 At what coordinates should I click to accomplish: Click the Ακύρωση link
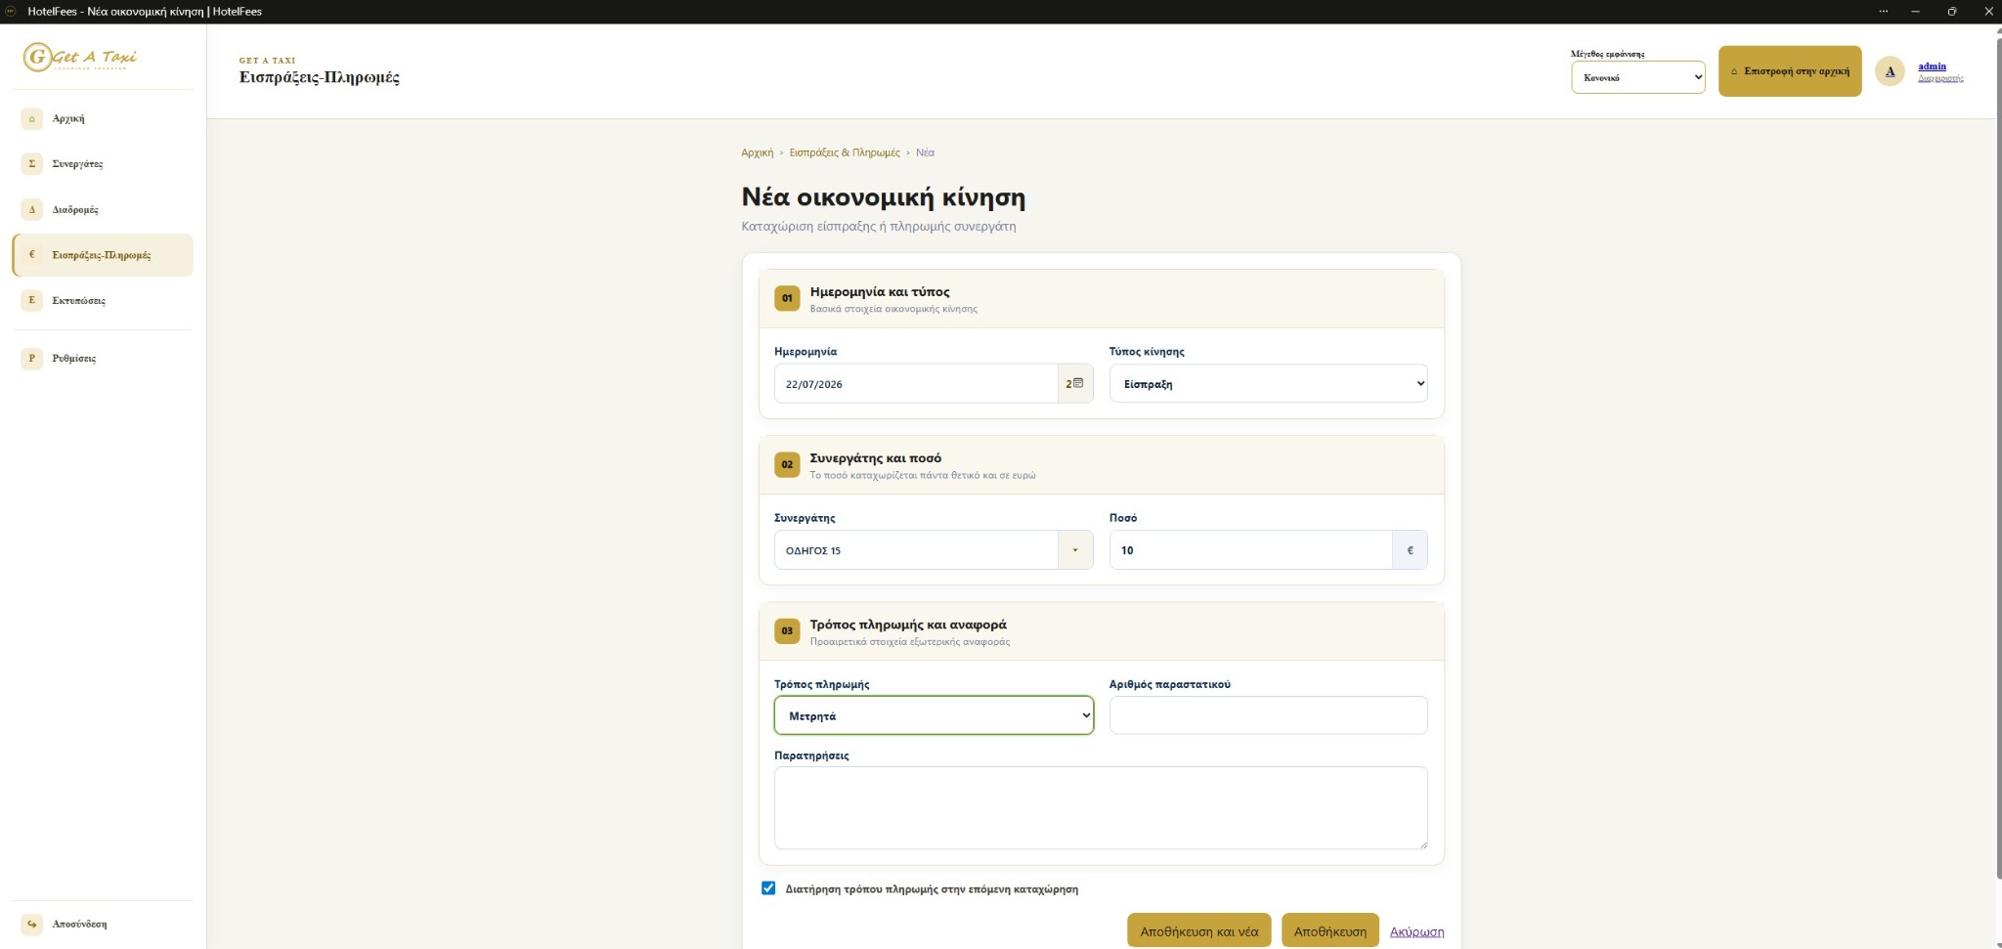[x=1416, y=931]
